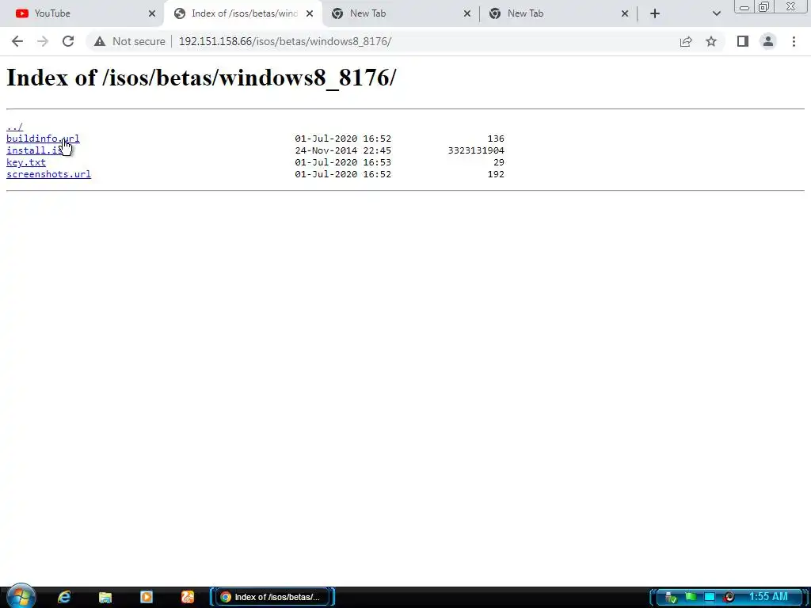Viewport: 811px width, 608px height.
Task: Open a new tab with plus button
Action: [x=655, y=13]
